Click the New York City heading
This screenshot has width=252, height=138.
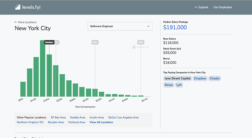point(33,28)
